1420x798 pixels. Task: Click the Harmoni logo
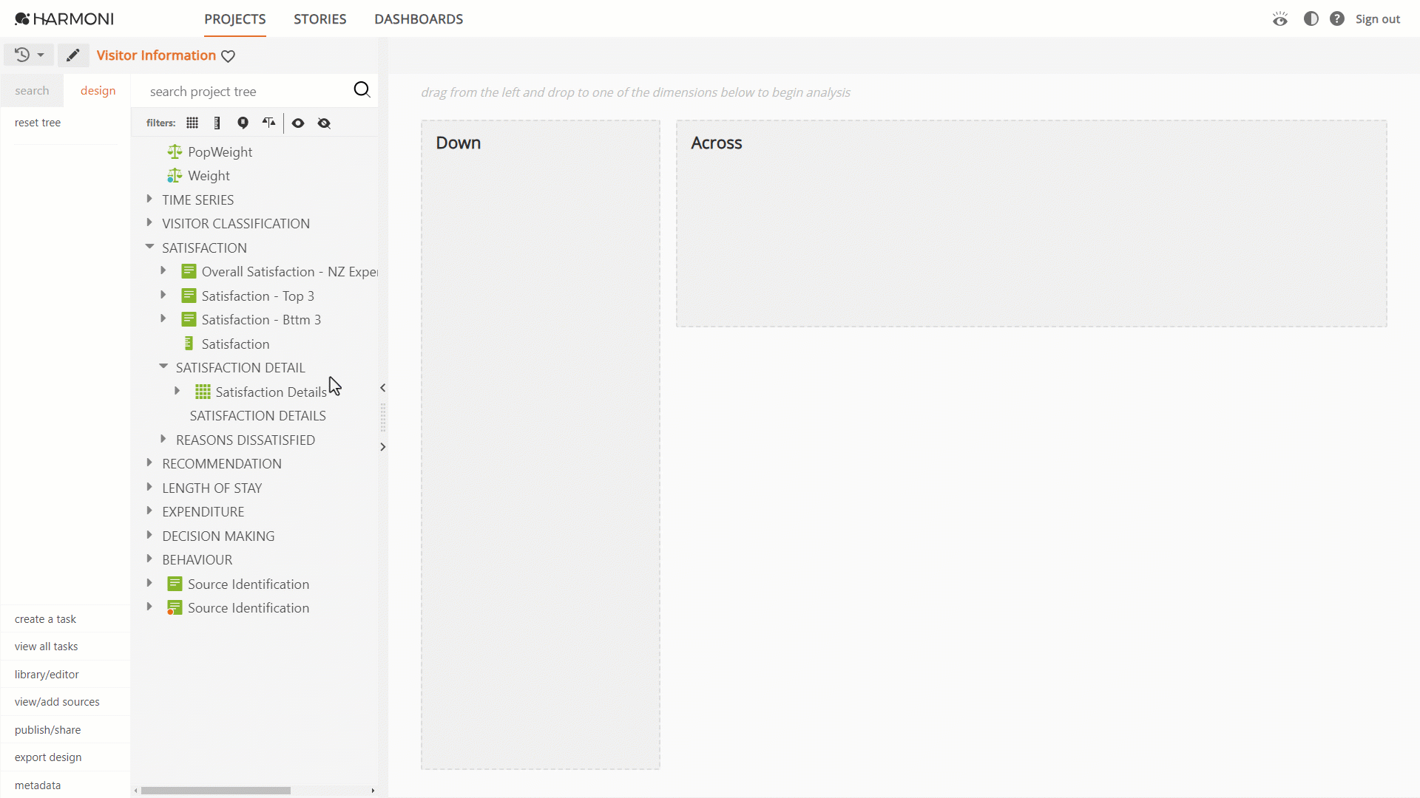[64, 19]
